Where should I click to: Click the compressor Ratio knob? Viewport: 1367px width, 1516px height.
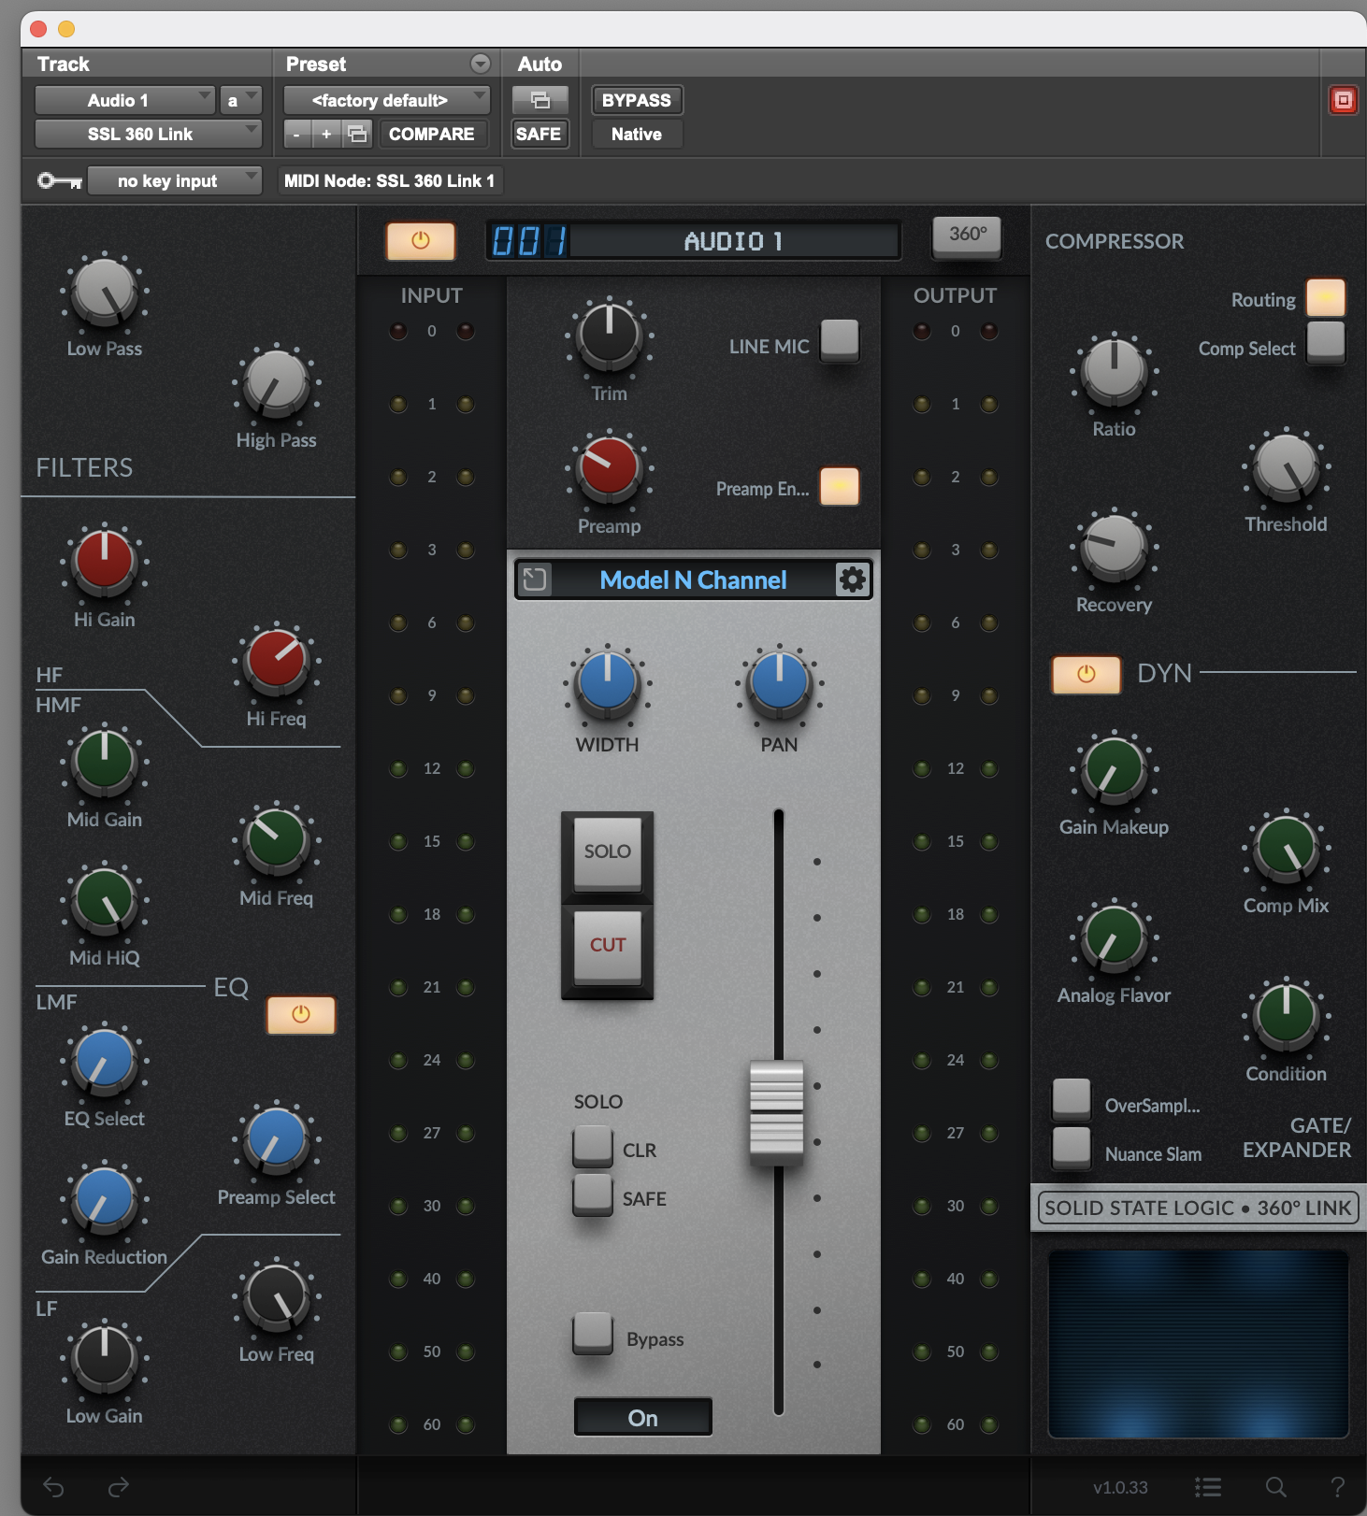[1115, 371]
